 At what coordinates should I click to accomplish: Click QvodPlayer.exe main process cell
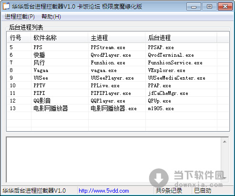click(x=111, y=55)
